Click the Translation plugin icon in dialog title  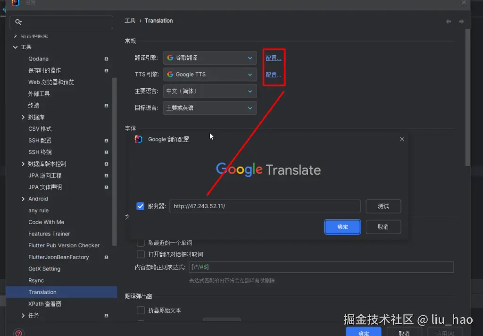pyautogui.click(x=139, y=139)
